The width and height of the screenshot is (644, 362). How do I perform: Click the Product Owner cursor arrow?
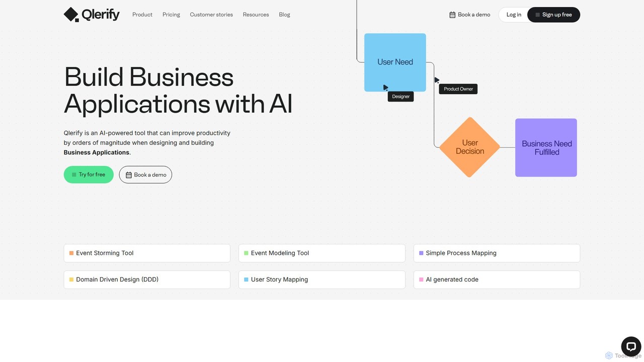tap(437, 80)
